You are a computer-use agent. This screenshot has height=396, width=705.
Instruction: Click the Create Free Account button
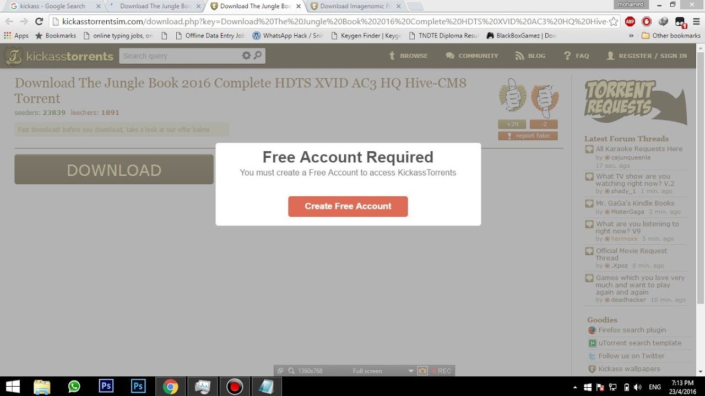coord(348,206)
